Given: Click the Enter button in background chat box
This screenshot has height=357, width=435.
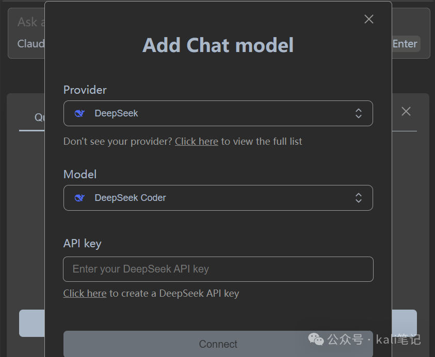Looking at the screenshot, I should [x=405, y=44].
